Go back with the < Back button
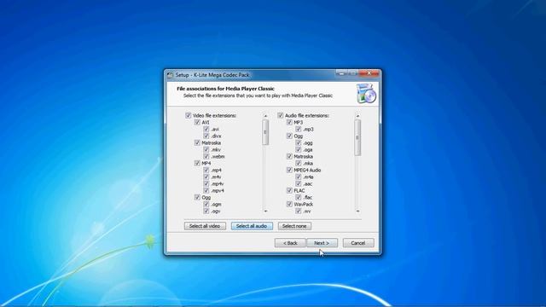The height and width of the screenshot is (307, 546). pos(290,243)
